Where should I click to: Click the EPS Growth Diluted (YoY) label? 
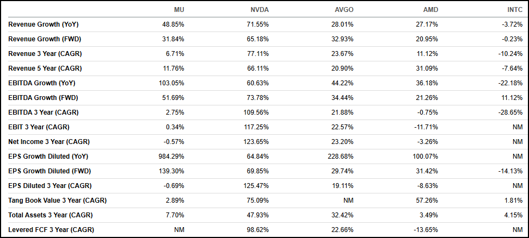(48, 156)
